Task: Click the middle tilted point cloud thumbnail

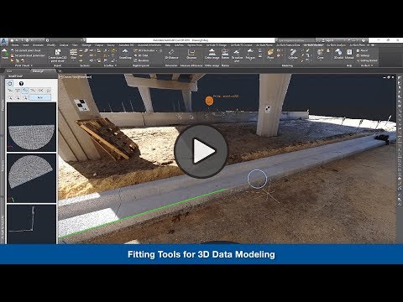Action: coord(31,178)
